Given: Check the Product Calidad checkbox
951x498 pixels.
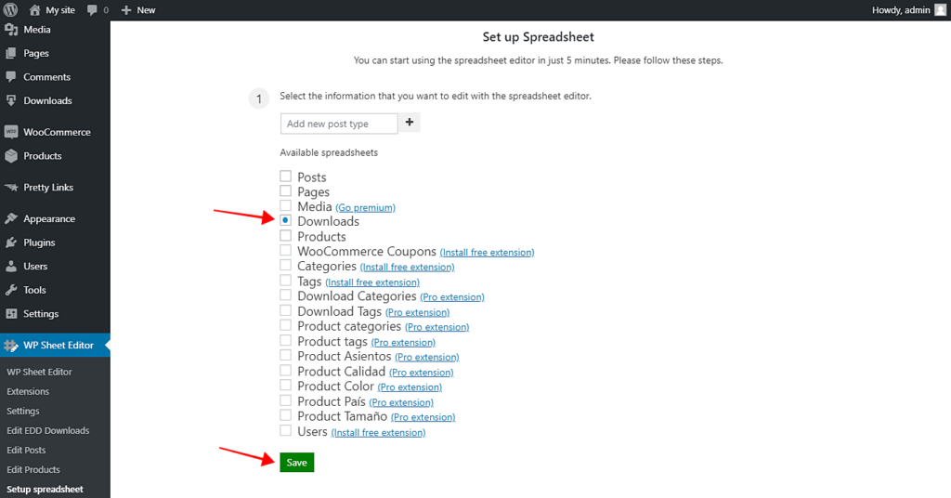Looking at the screenshot, I should [286, 370].
